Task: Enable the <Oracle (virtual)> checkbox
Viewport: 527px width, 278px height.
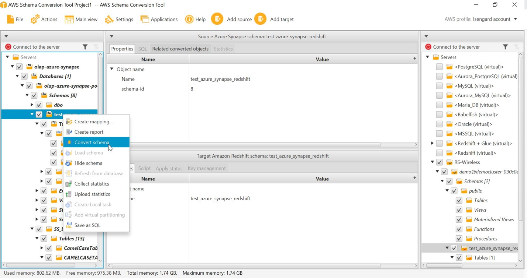Action: pyautogui.click(x=439, y=124)
